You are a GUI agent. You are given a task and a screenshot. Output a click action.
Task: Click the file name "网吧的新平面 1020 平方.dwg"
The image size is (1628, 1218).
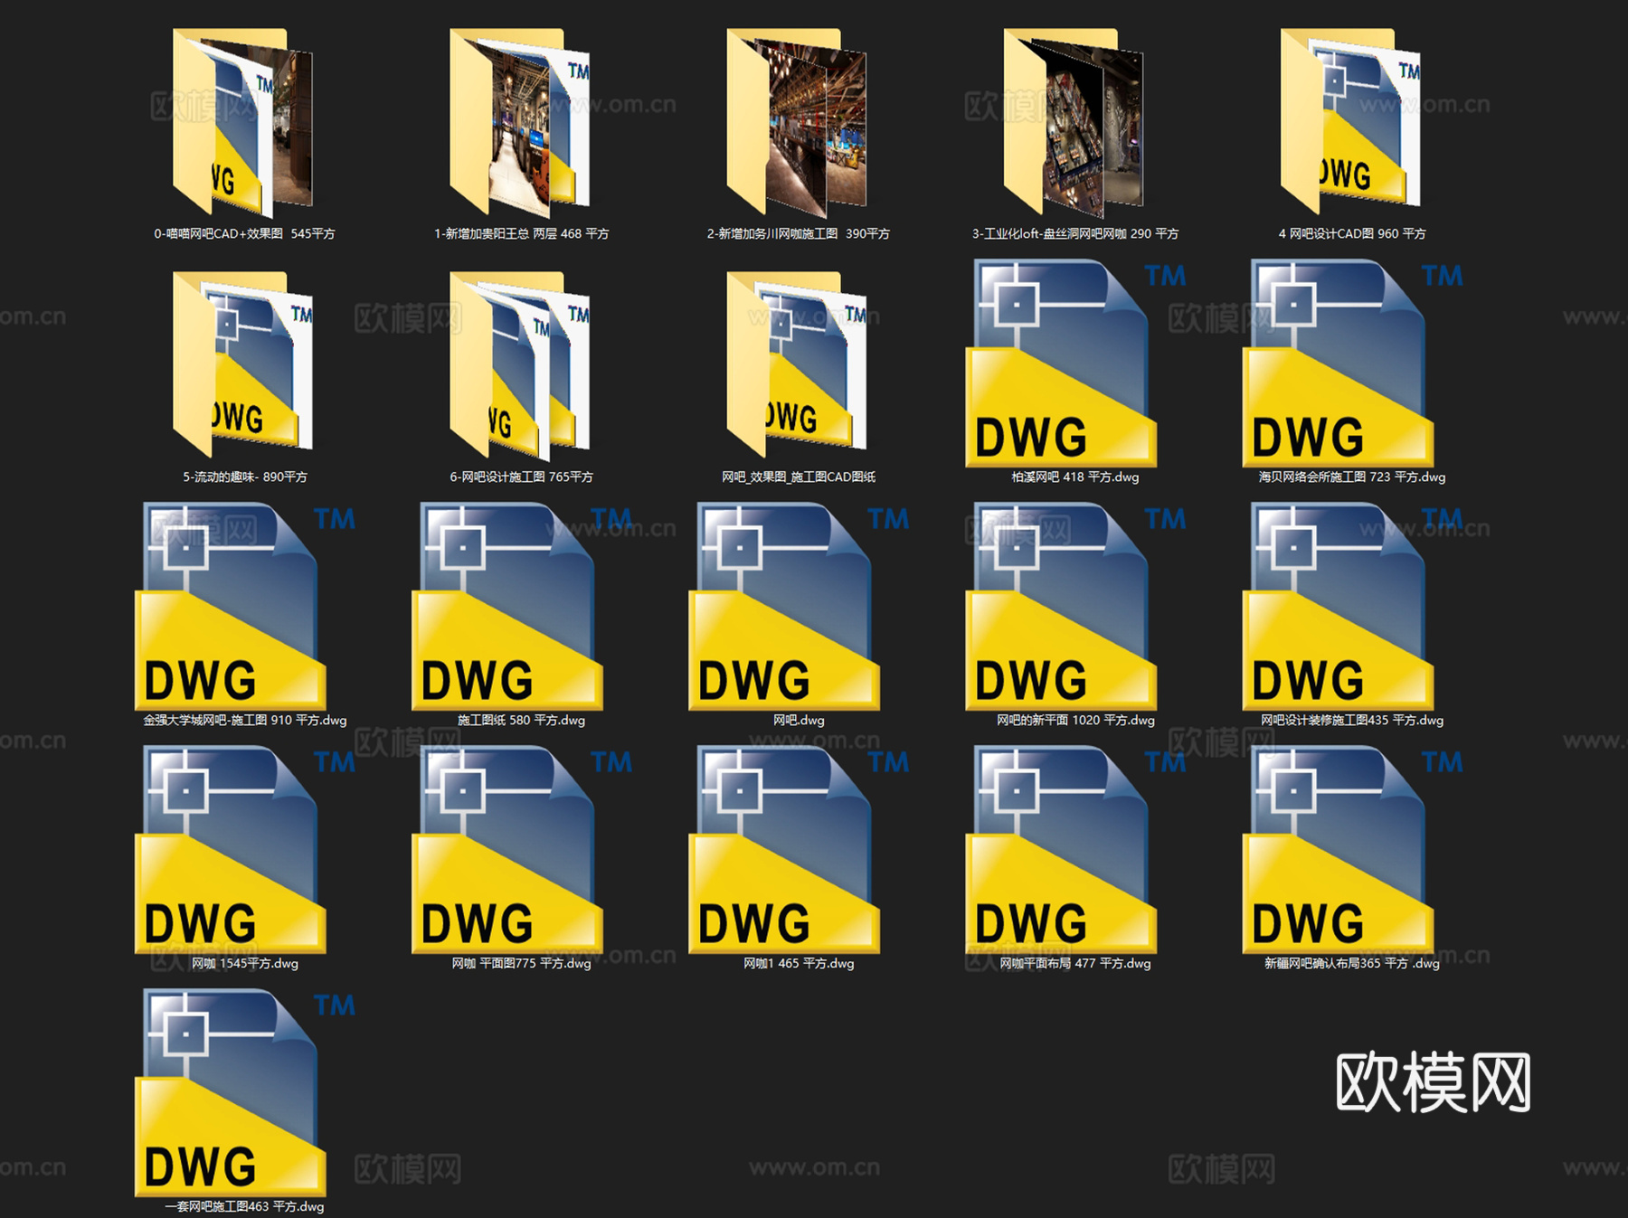[1075, 720]
